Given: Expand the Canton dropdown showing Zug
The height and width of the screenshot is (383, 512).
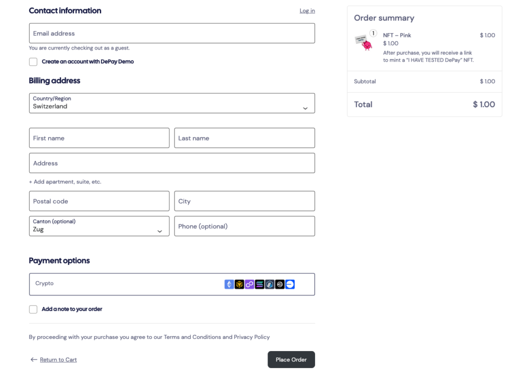Looking at the screenshot, I should click(x=99, y=226).
